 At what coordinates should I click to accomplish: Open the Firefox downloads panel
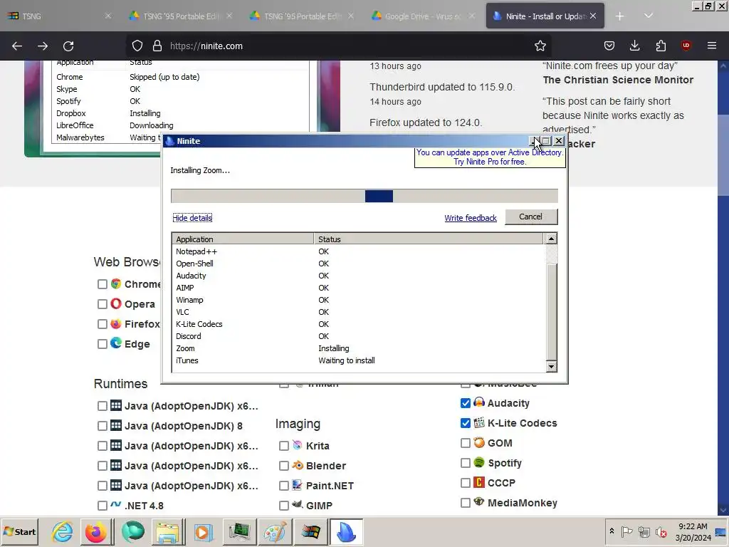pos(634,46)
